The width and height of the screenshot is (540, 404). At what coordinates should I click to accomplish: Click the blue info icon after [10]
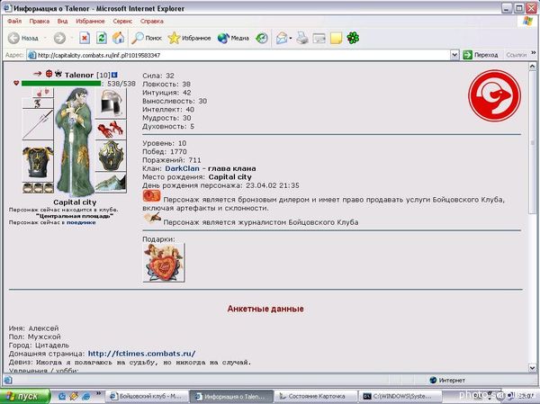point(114,75)
